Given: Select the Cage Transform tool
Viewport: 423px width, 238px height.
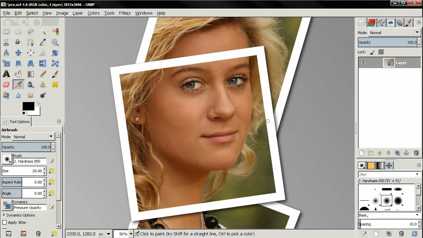Looking at the screenshot, I should click(55, 63).
